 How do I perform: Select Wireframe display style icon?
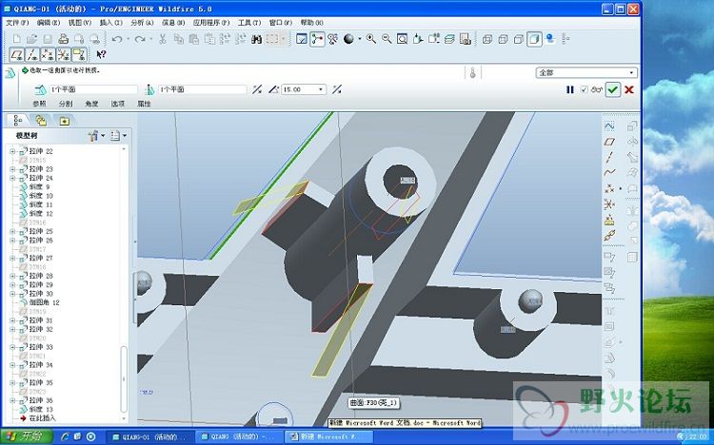[487, 39]
